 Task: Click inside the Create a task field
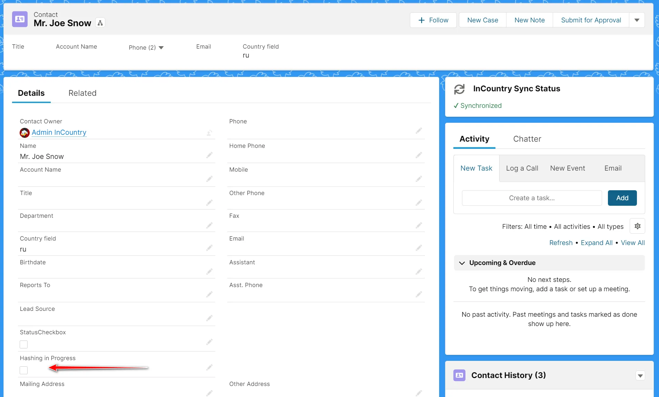tap(531, 198)
